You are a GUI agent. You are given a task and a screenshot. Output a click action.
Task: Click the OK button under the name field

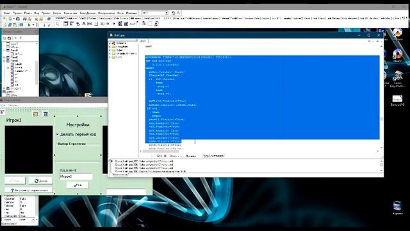pyautogui.click(x=78, y=185)
